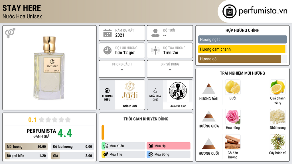Click the snowflake icon for Mùa Đông
The height and width of the screenshot is (164, 292).
[151, 154]
